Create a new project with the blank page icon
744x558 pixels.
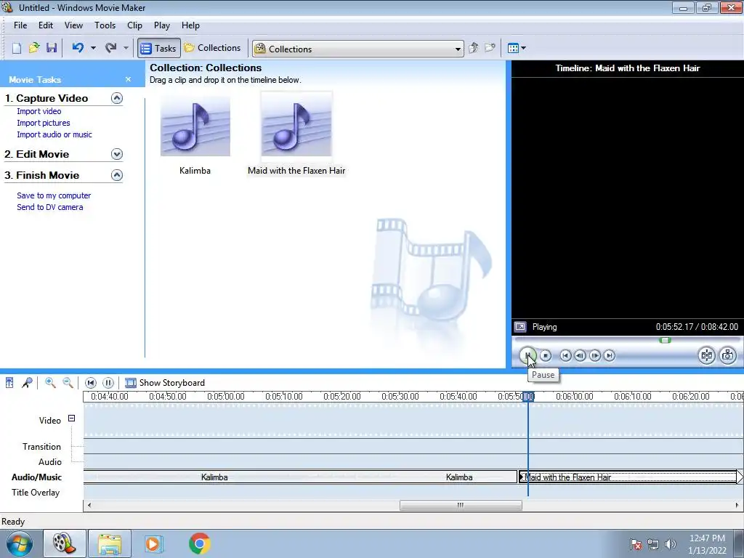pyautogui.click(x=17, y=48)
